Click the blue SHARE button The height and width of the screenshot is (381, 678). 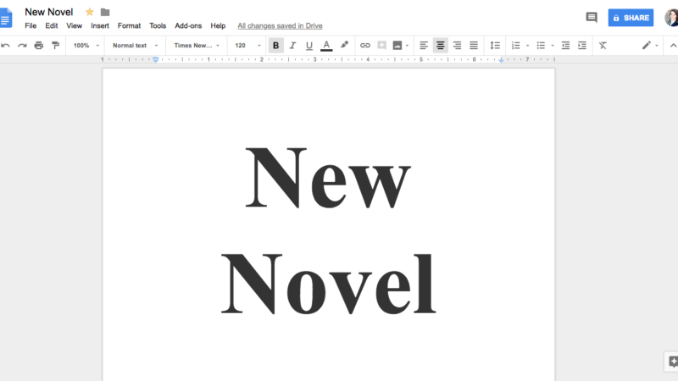click(631, 18)
